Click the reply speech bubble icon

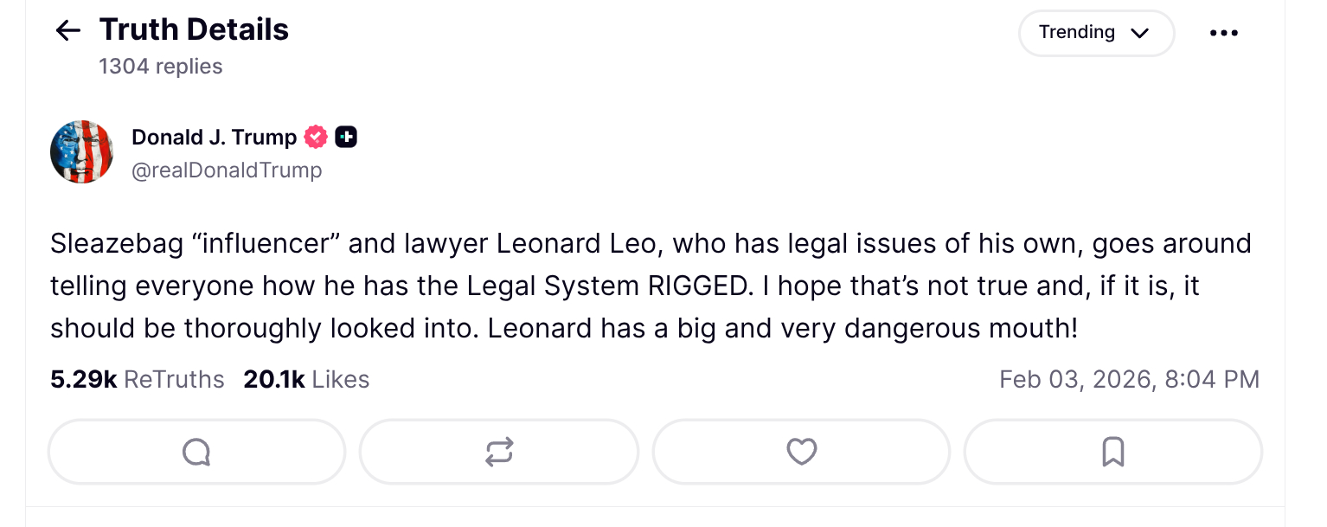(x=196, y=452)
